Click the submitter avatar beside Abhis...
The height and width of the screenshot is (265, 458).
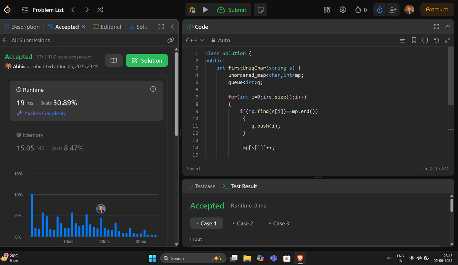[x=8, y=66]
